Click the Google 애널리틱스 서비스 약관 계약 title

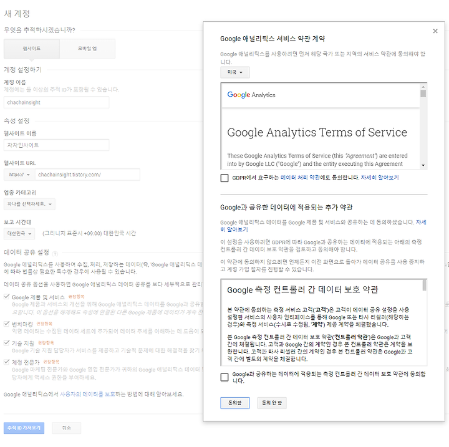pyautogui.click(x=273, y=39)
